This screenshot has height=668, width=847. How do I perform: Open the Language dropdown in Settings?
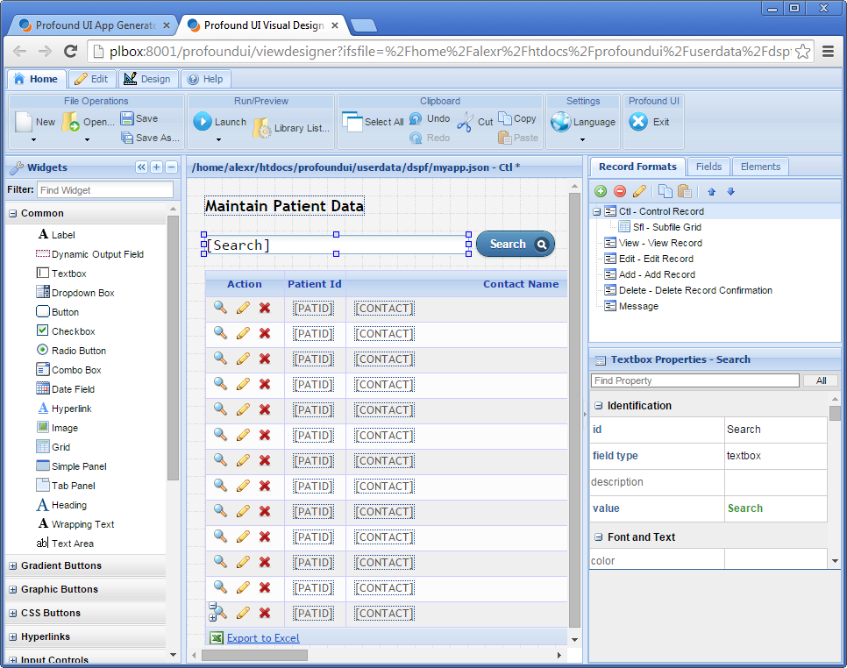pyautogui.click(x=582, y=139)
